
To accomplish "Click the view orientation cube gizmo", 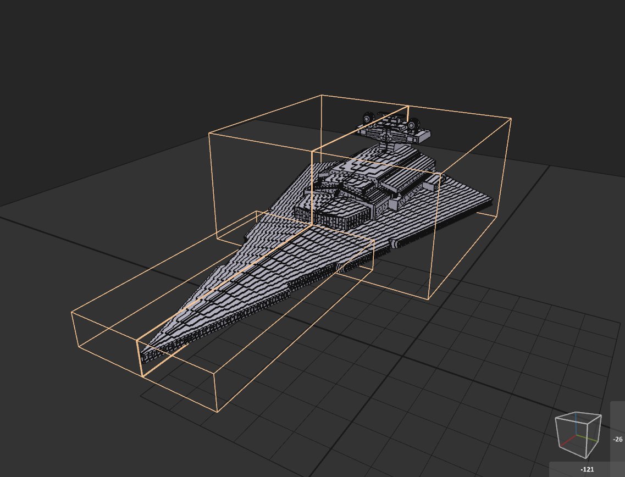I will (x=578, y=435).
